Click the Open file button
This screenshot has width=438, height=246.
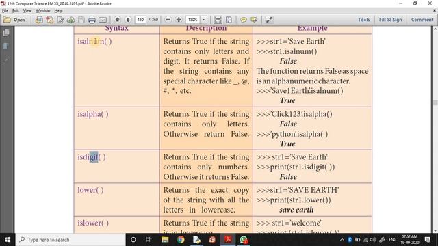[x=14, y=20]
